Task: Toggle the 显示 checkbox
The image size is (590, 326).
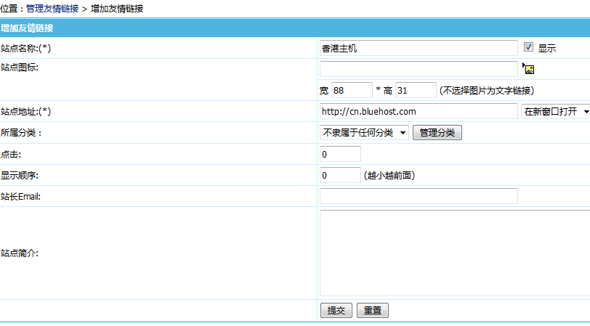Action: click(x=528, y=47)
